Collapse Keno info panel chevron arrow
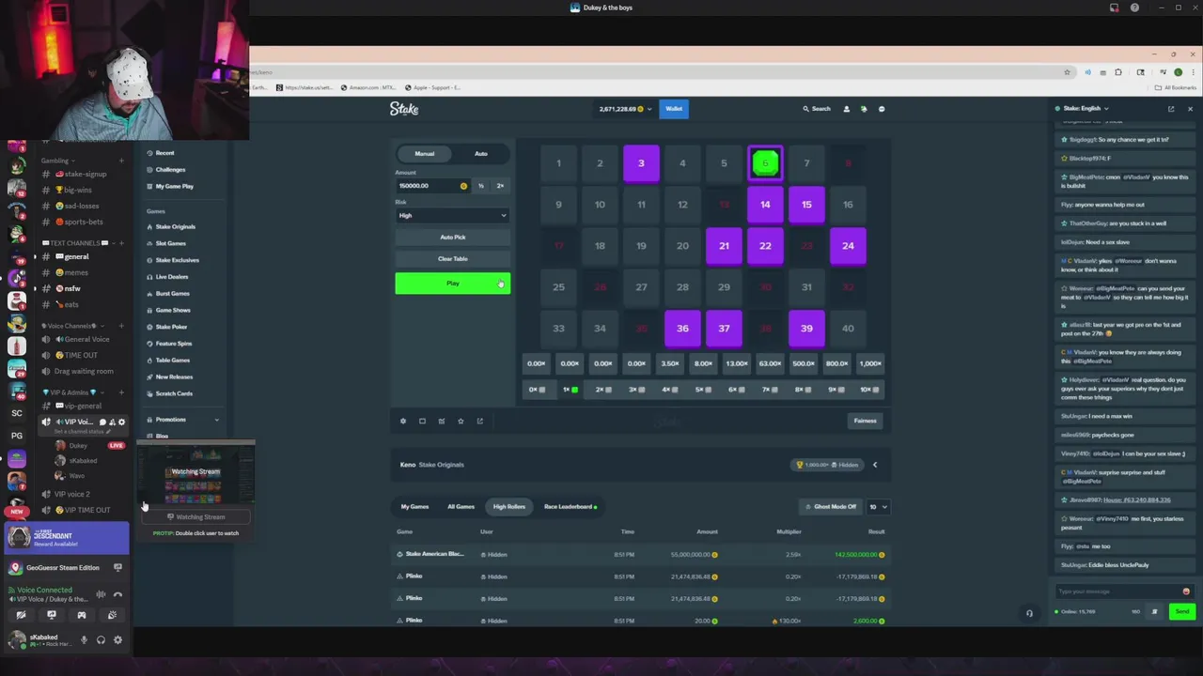Viewport: 1203px width, 676px height. 875,465
